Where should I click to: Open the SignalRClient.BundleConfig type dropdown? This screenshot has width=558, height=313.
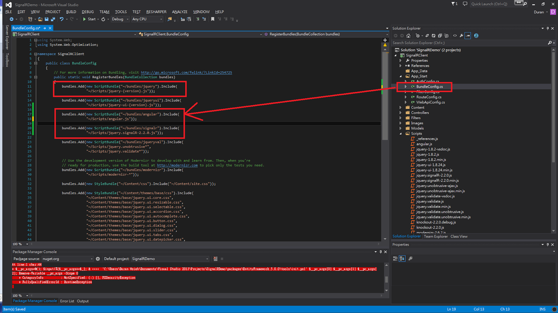pyautogui.click(x=200, y=34)
